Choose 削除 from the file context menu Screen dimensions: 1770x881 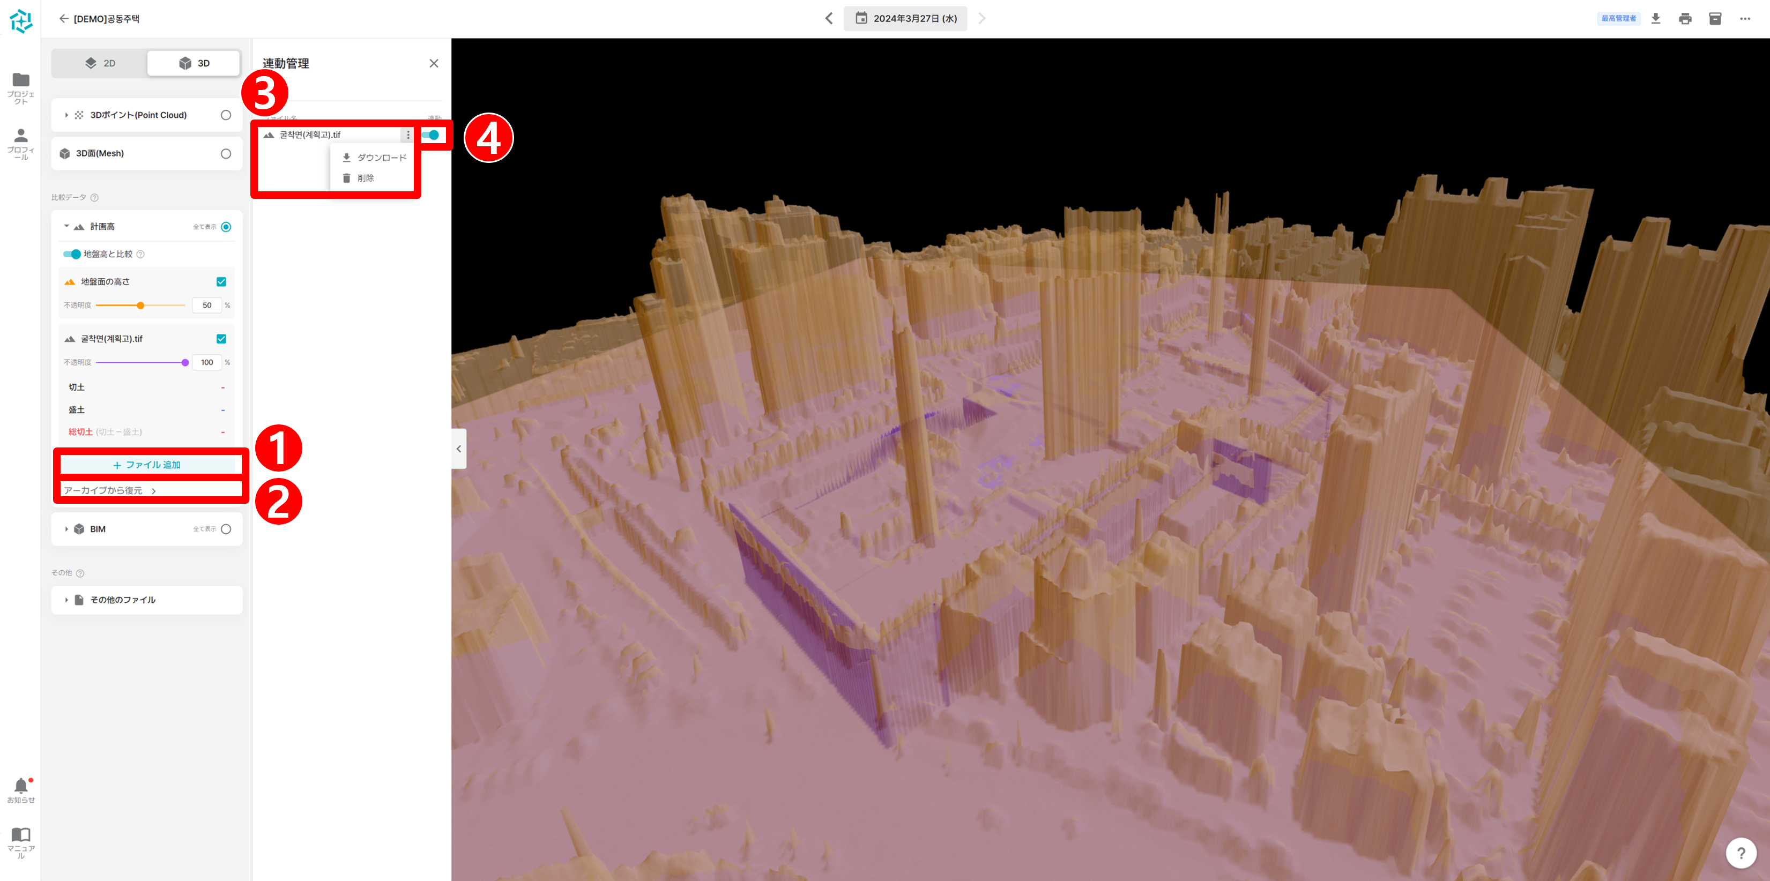click(x=365, y=178)
